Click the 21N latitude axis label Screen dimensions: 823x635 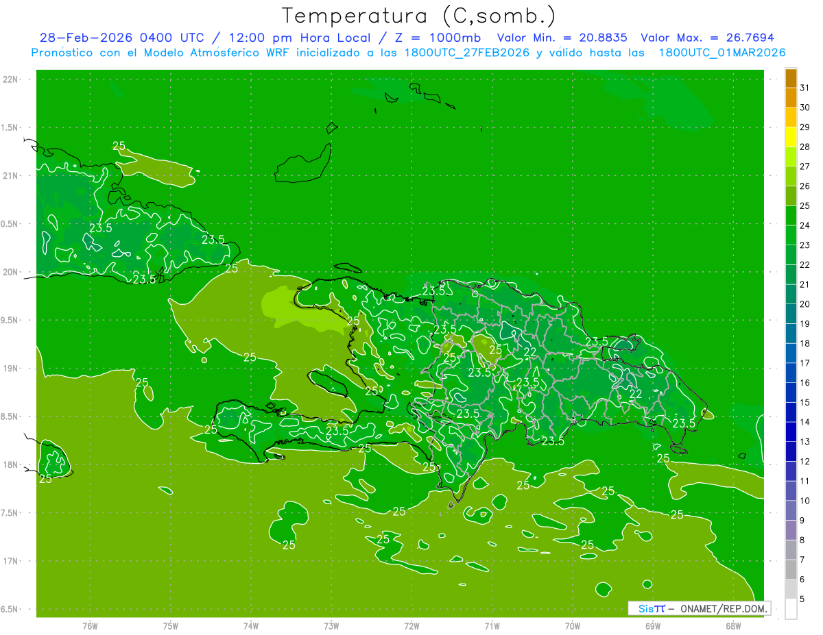[x=10, y=175]
